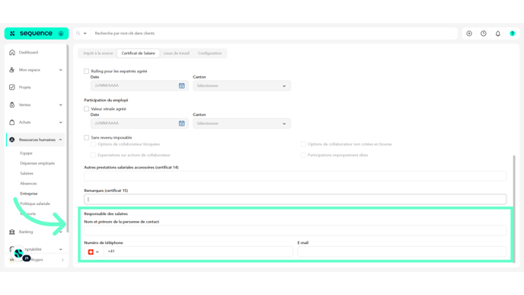Open calendar picker for Rulling date

click(x=181, y=85)
